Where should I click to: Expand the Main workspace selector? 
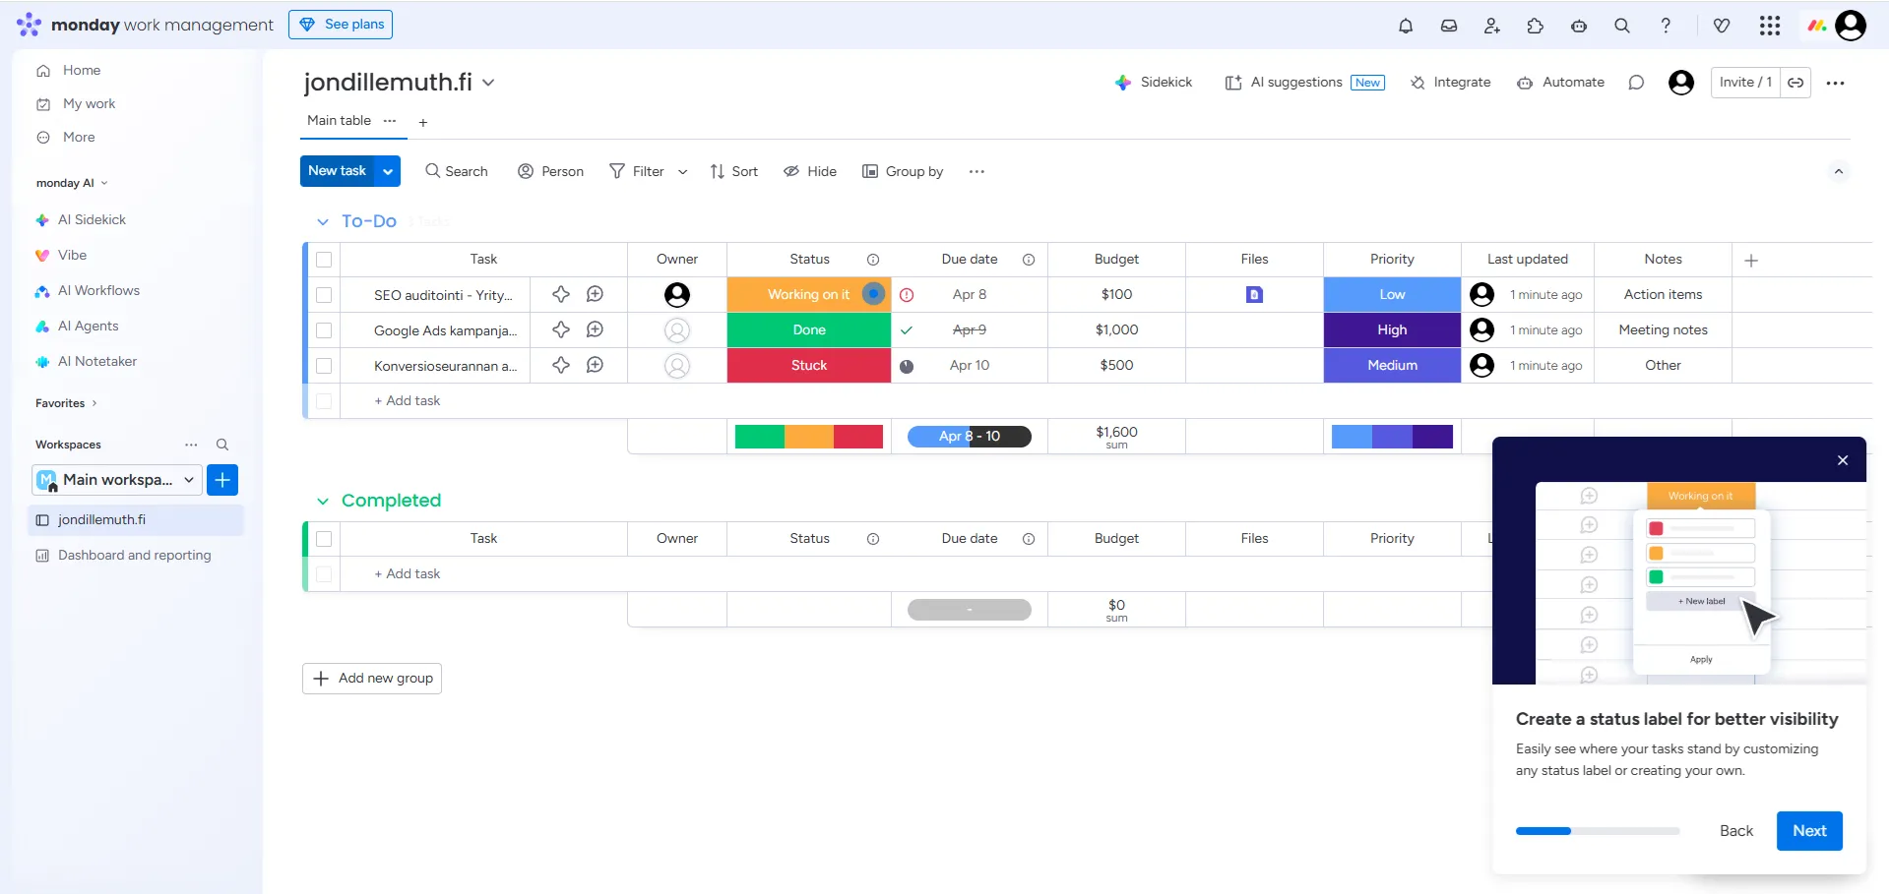(189, 480)
